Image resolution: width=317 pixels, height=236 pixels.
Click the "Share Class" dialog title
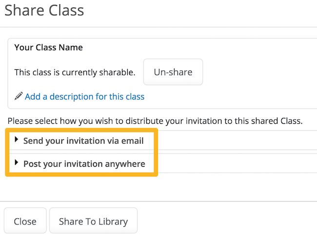coord(44,10)
